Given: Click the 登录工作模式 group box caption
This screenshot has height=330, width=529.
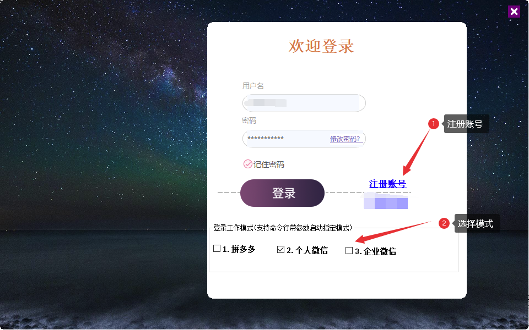Looking at the screenshot, I should coord(283,228).
